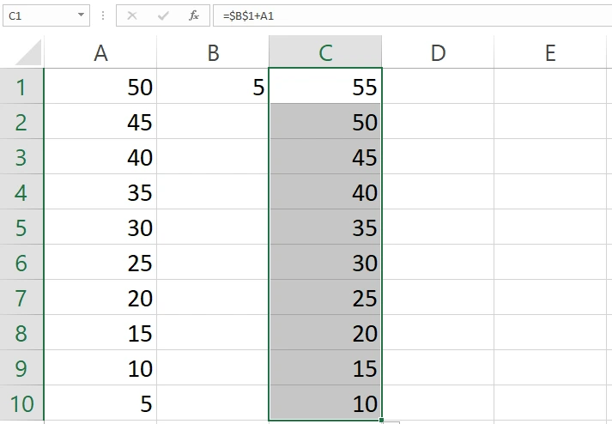Screen dimensions: 612x424
Task: Click cell A9 with value 10
Action: pyautogui.click(x=100, y=367)
